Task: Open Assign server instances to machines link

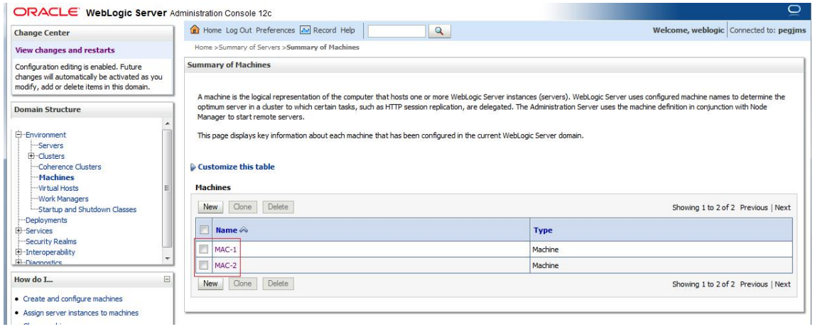Action: coord(80,313)
